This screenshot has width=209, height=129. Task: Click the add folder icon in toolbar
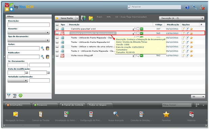coord(91,18)
